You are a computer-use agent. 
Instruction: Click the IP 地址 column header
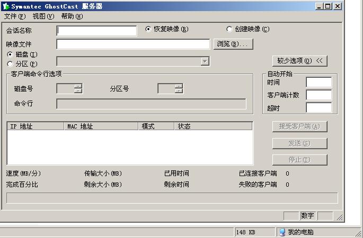[36, 126]
